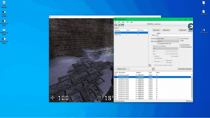Check Compare to first scan
This screenshot has height=118, width=210.
tap(157, 44)
